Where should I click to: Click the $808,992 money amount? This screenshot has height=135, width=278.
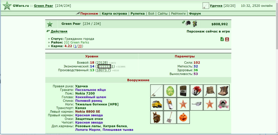(219, 24)
